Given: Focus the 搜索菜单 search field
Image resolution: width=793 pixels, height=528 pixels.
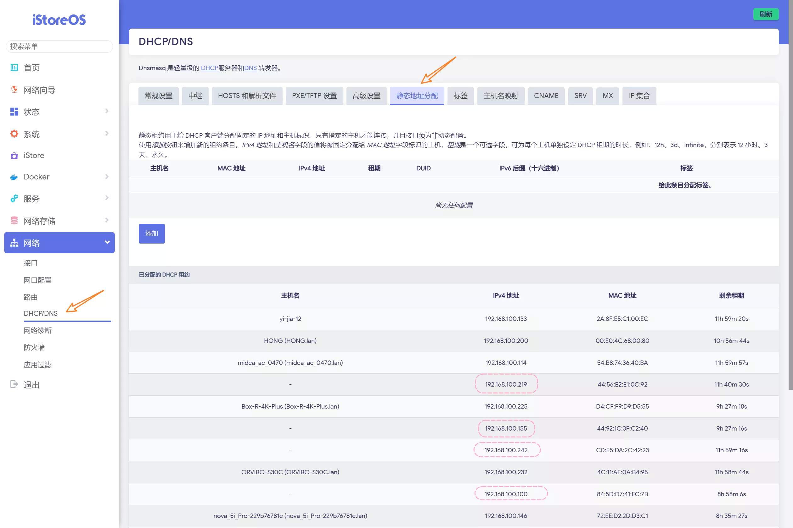Looking at the screenshot, I should 59,47.
